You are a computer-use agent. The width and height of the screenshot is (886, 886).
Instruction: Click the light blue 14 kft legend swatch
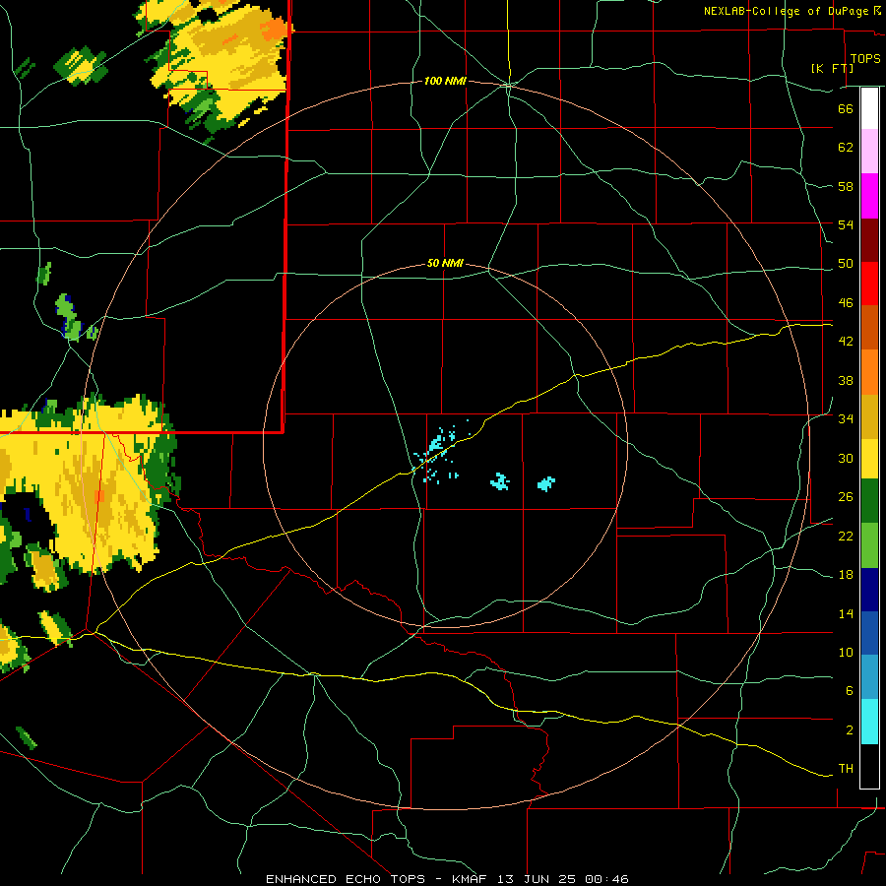869,677
